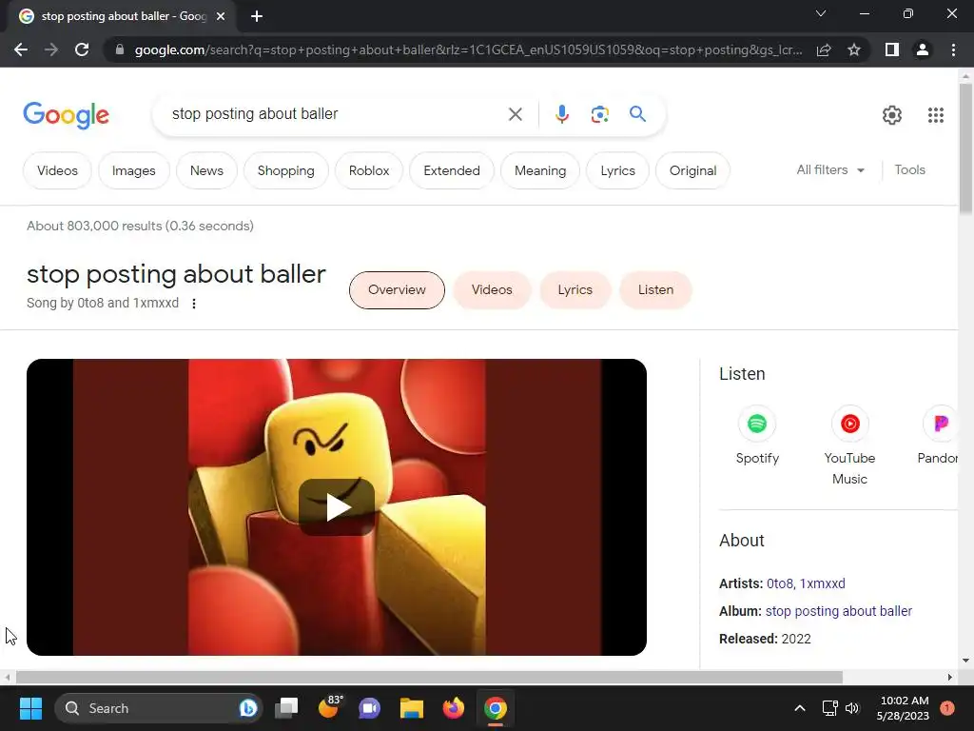Screen dimensions: 974x731
Task: Listen on Pandora
Action: coord(937,435)
